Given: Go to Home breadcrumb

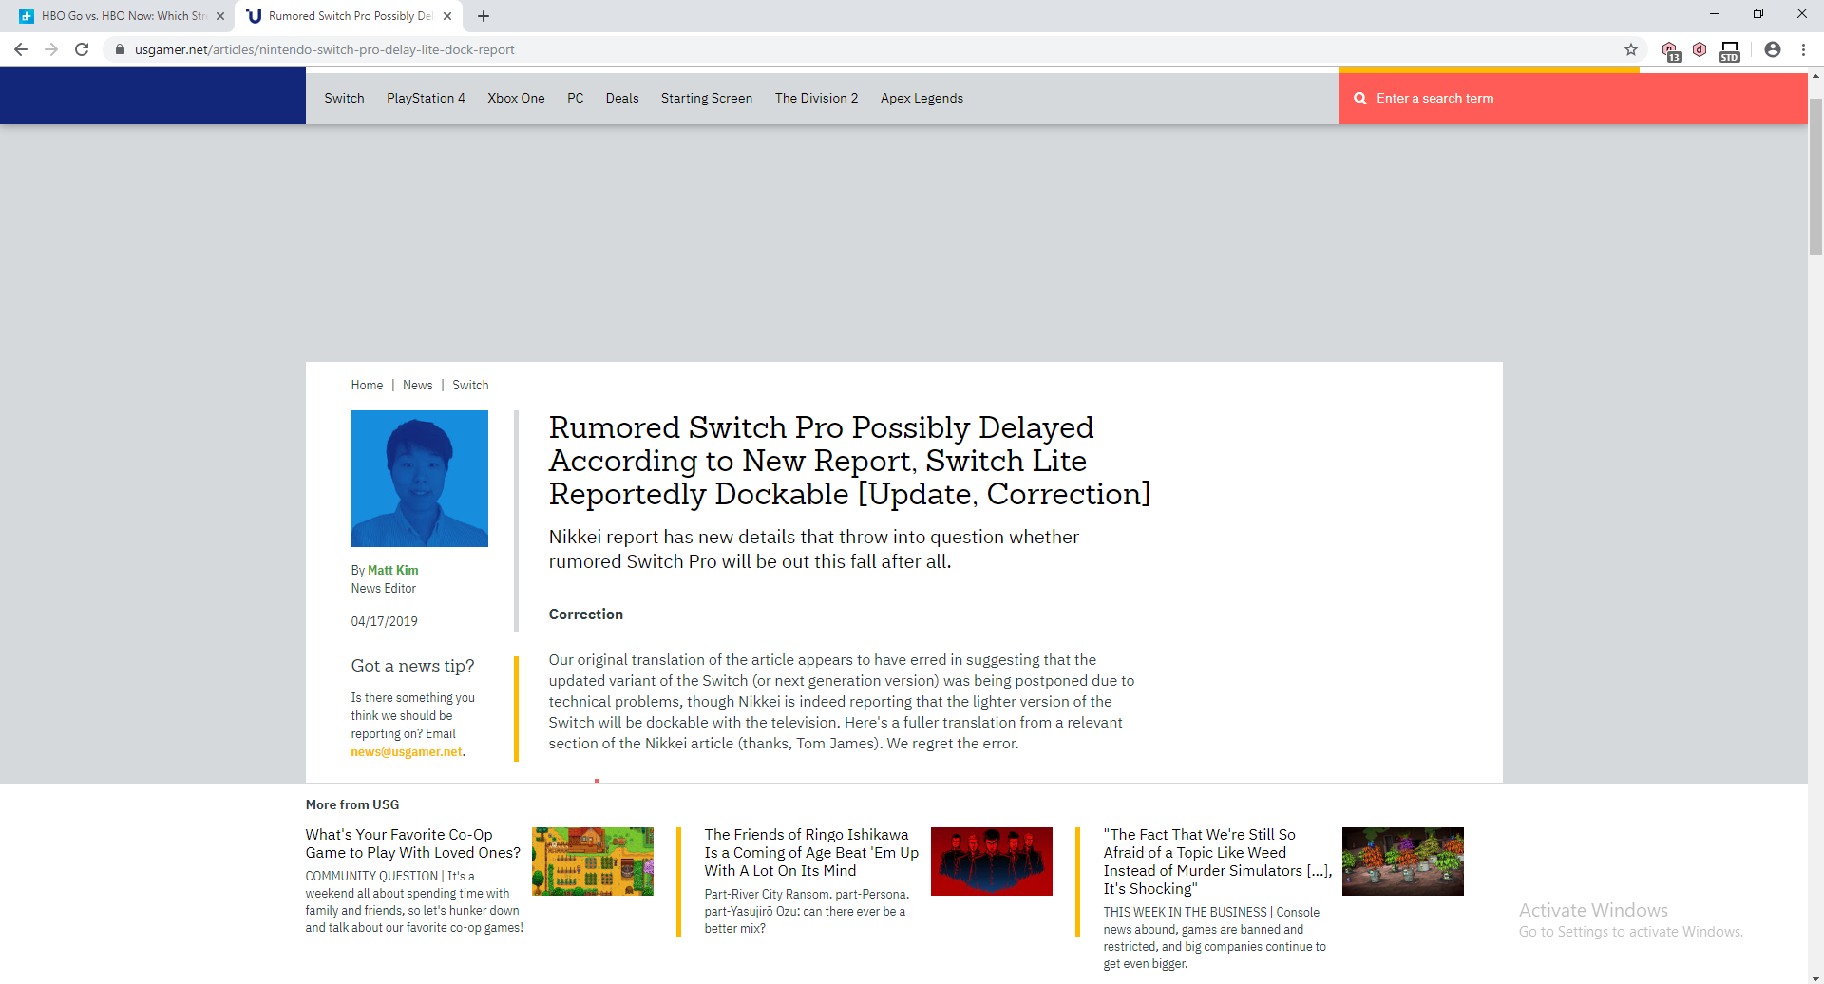Looking at the screenshot, I should click(367, 385).
